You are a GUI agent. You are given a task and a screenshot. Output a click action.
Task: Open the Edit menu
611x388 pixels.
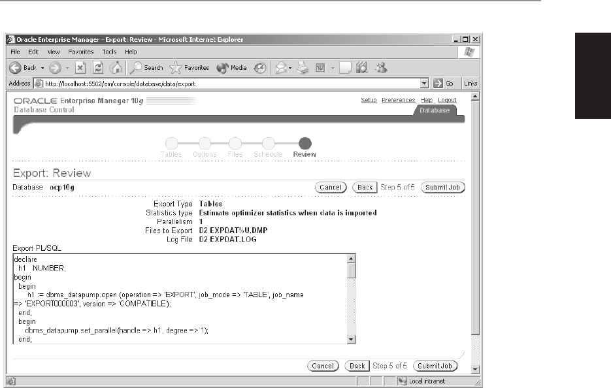point(33,52)
